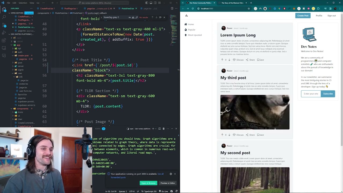Viewport: 343px width, 193px height.
Task: Open the Run and Debug view
Action: [x=4, y=33]
